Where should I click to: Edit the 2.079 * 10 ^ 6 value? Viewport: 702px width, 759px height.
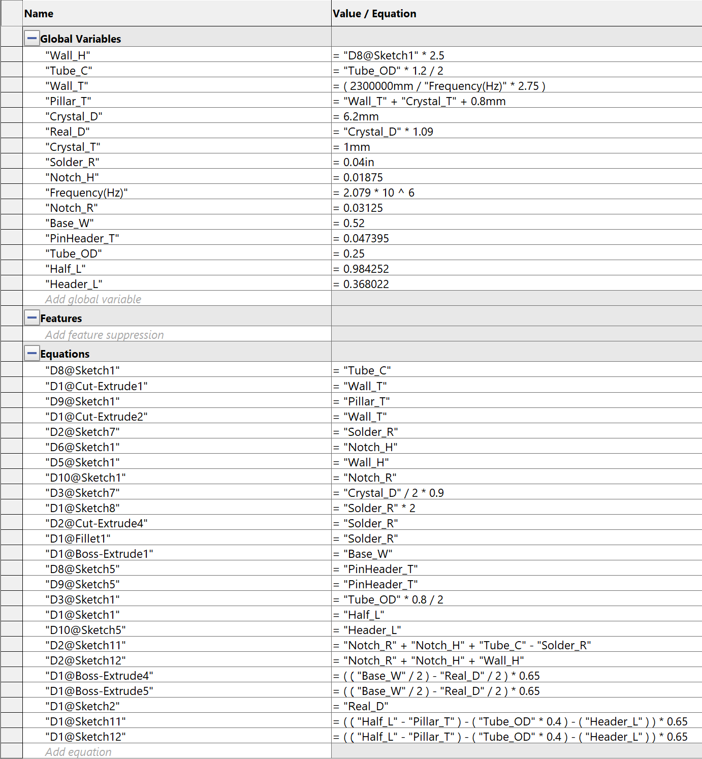click(x=517, y=193)
